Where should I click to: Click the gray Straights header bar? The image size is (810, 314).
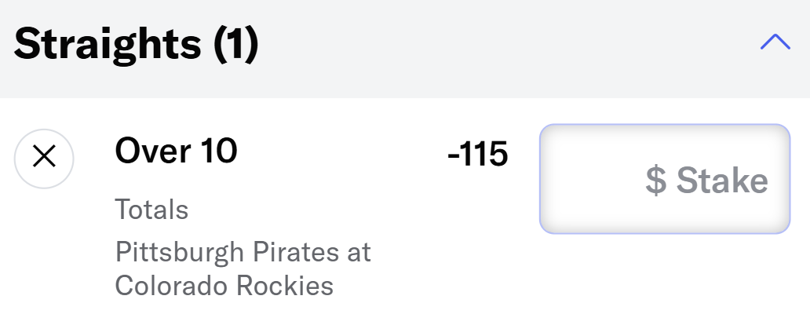click(x=405, y=49)
